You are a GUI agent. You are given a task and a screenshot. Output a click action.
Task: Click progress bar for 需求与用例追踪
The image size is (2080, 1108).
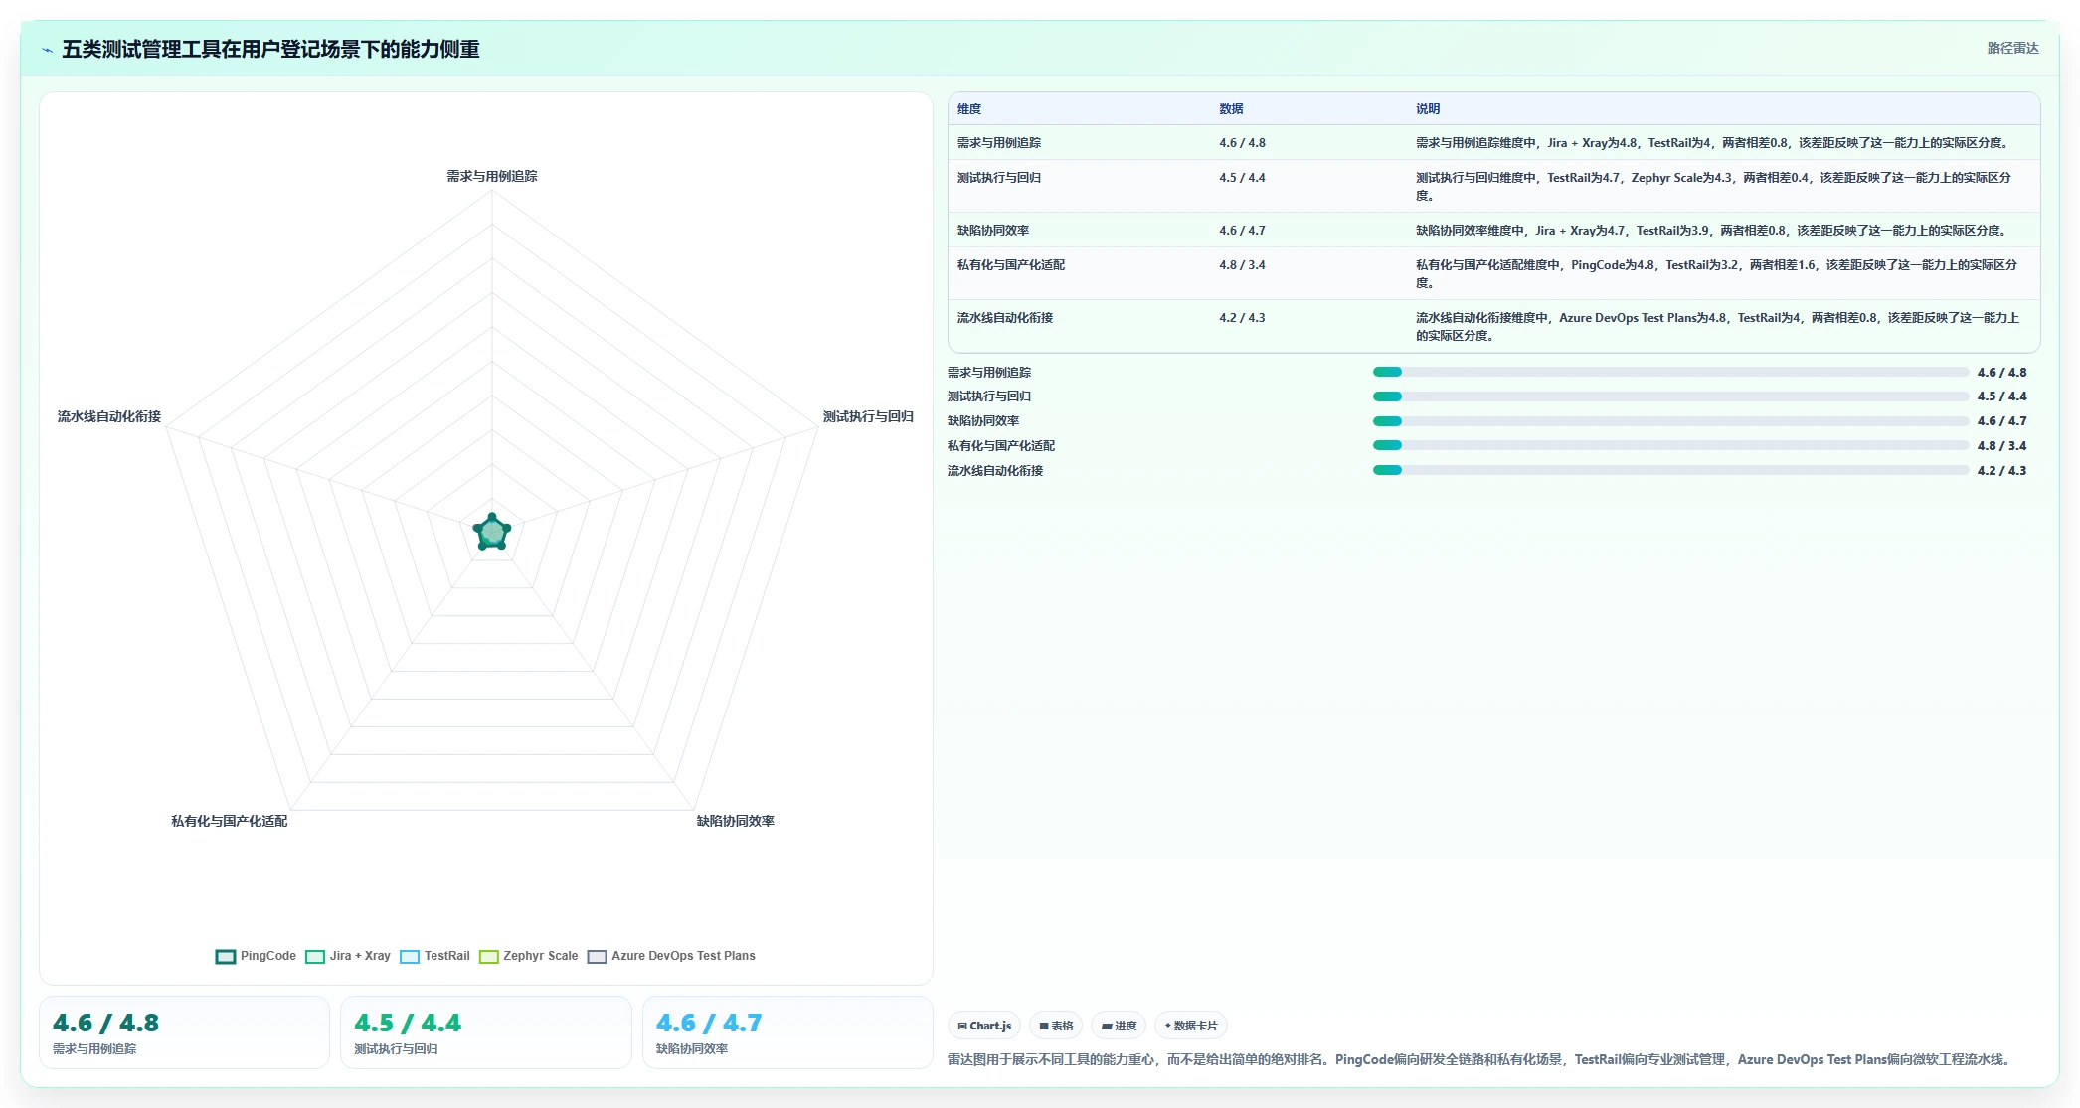click(1670, 372)
